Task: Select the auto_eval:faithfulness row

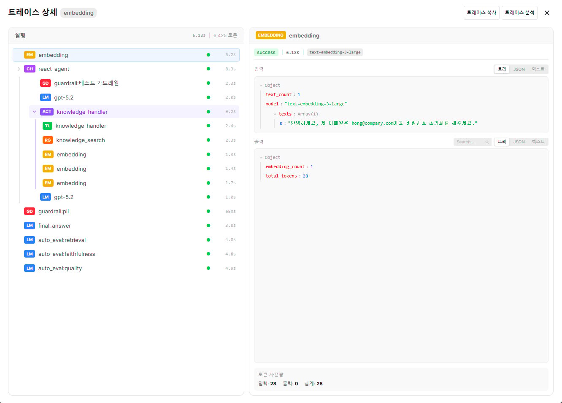Action: click(x=126, y=254)
